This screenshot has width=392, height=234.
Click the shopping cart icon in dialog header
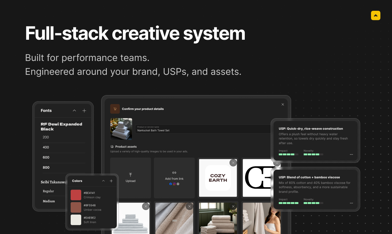115,109
